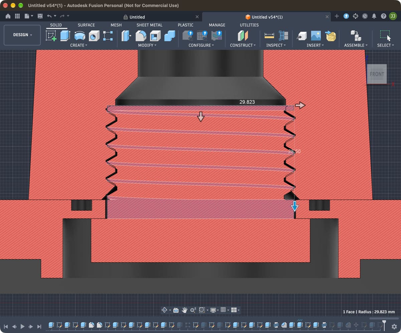Switch to the Utilities tab
401x333 pixels.
[x=249, y=25]
